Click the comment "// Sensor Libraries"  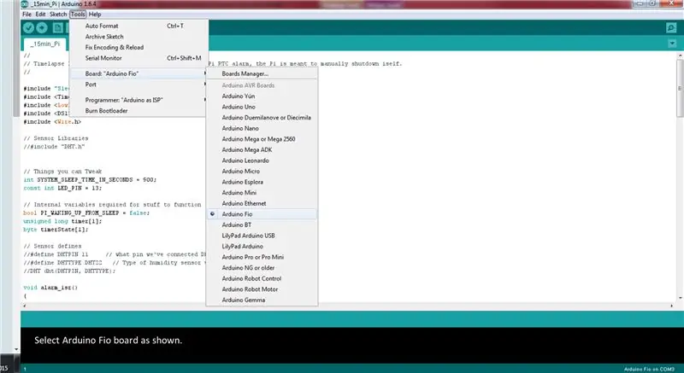(x=56, y=138)
